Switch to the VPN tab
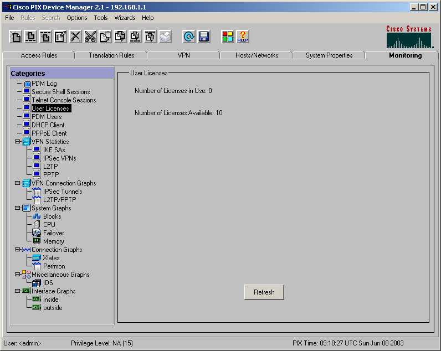The image size is (441, 351). (183, 55)
